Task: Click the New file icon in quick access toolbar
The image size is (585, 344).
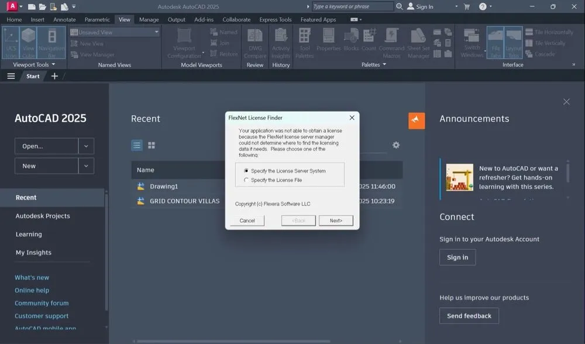Action: (x=32, y=6)
